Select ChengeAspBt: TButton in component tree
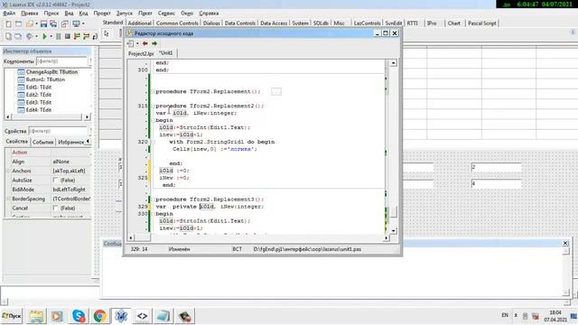 pos(51,72)
